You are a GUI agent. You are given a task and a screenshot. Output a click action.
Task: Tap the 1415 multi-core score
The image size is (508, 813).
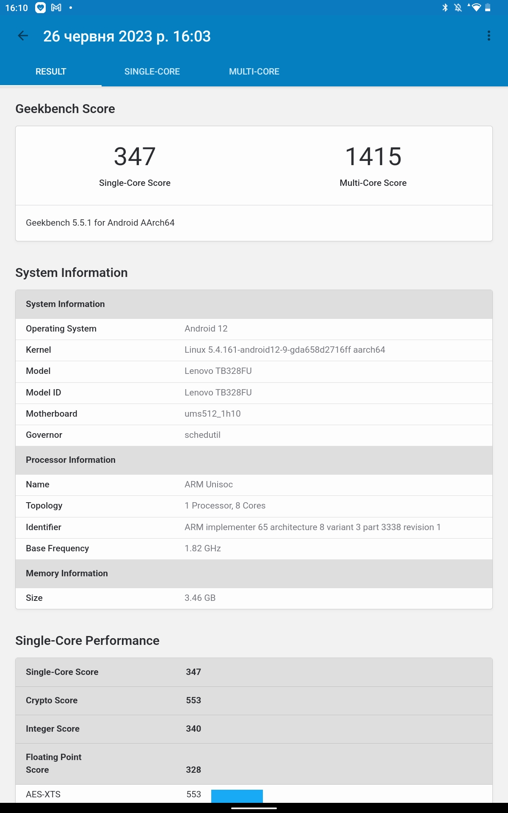pos(373,157)
